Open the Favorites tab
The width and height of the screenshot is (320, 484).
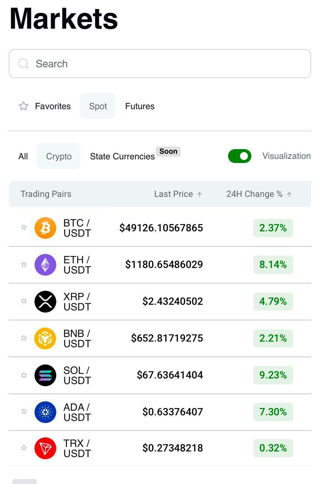45,106
